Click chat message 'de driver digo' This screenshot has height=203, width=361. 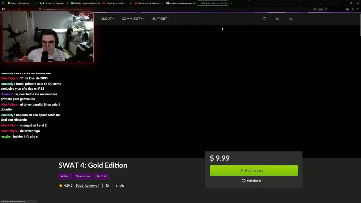click(x=30, y=131)
